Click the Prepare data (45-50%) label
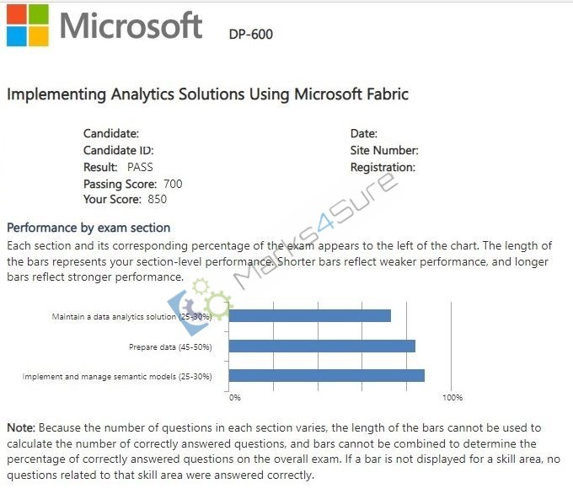This screenshot has width=573, height=494. 170,347
